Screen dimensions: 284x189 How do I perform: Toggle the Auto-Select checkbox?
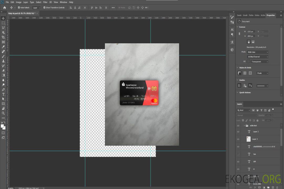[x=19, y=8]
